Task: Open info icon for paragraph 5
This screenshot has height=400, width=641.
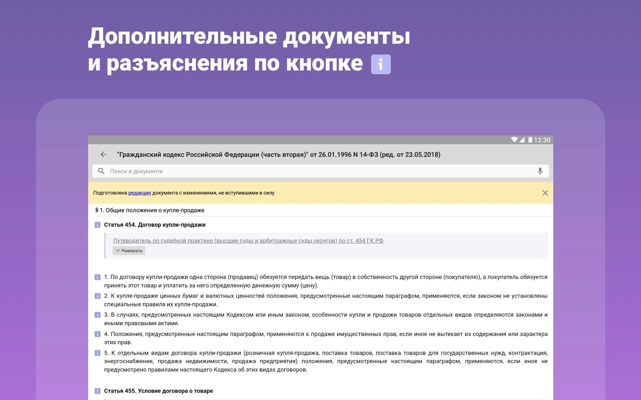Action: pos(97,353)
